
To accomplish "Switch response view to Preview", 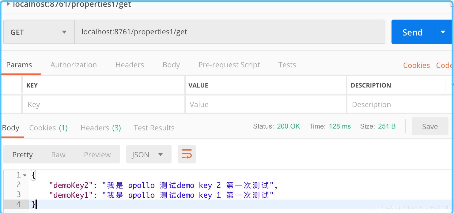I will tap(97, 155).
